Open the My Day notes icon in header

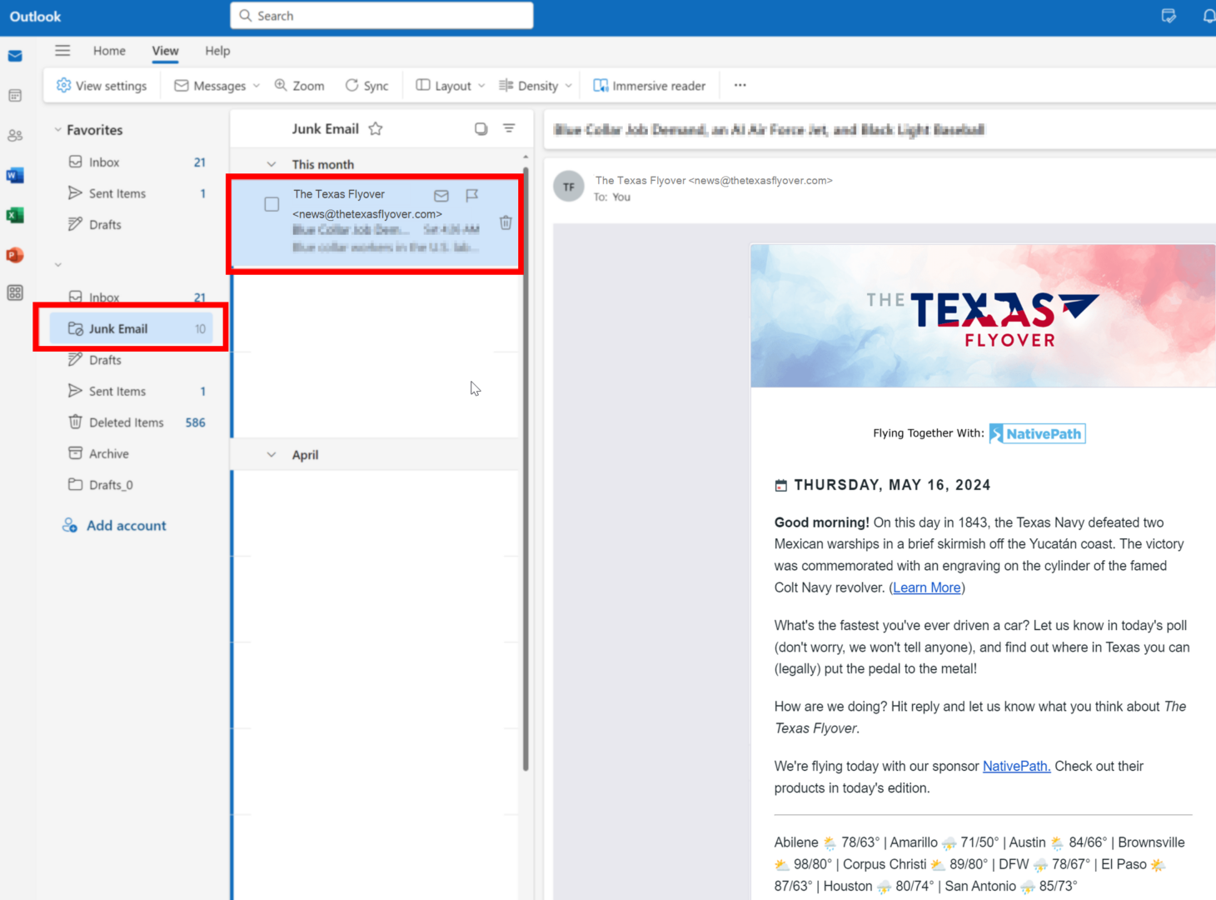1169,16
